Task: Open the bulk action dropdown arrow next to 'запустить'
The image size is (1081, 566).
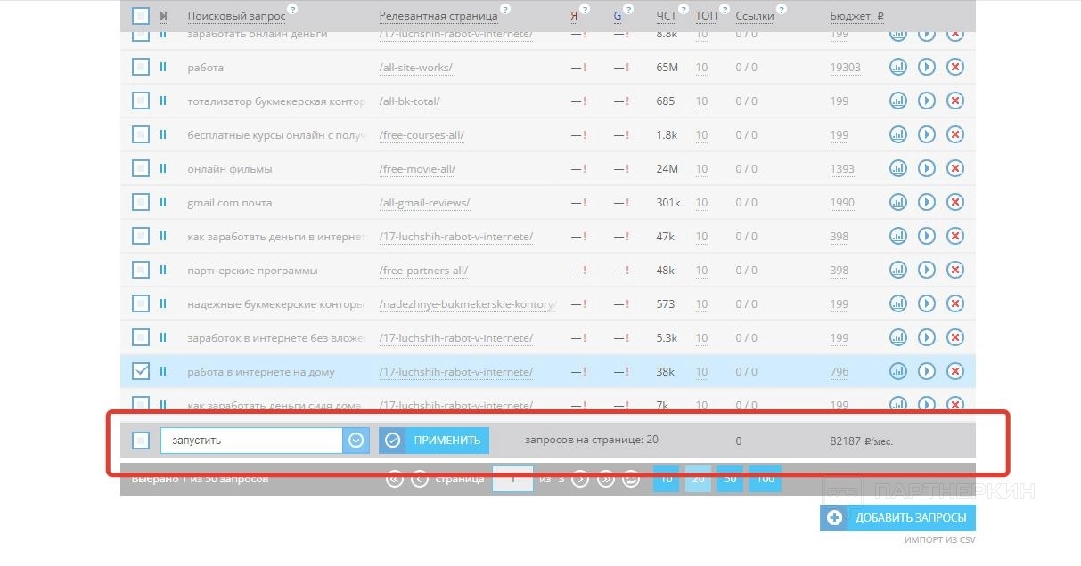Action: 356,440
